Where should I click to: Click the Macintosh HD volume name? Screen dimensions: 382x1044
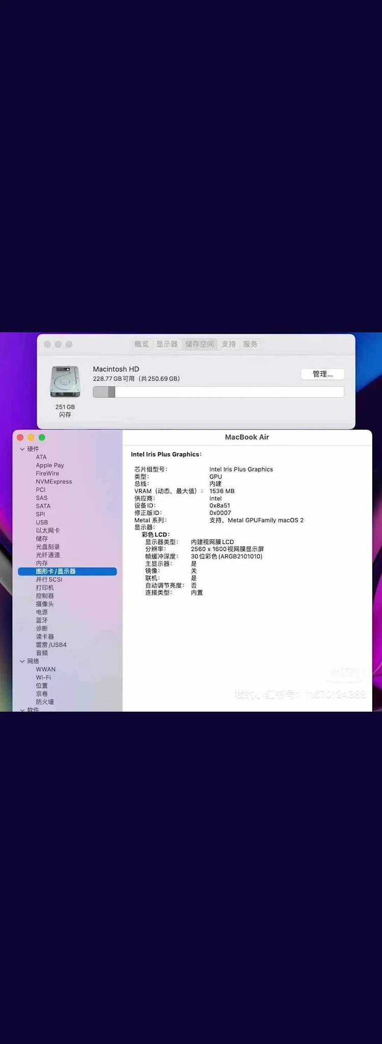(x=116, y=369)
